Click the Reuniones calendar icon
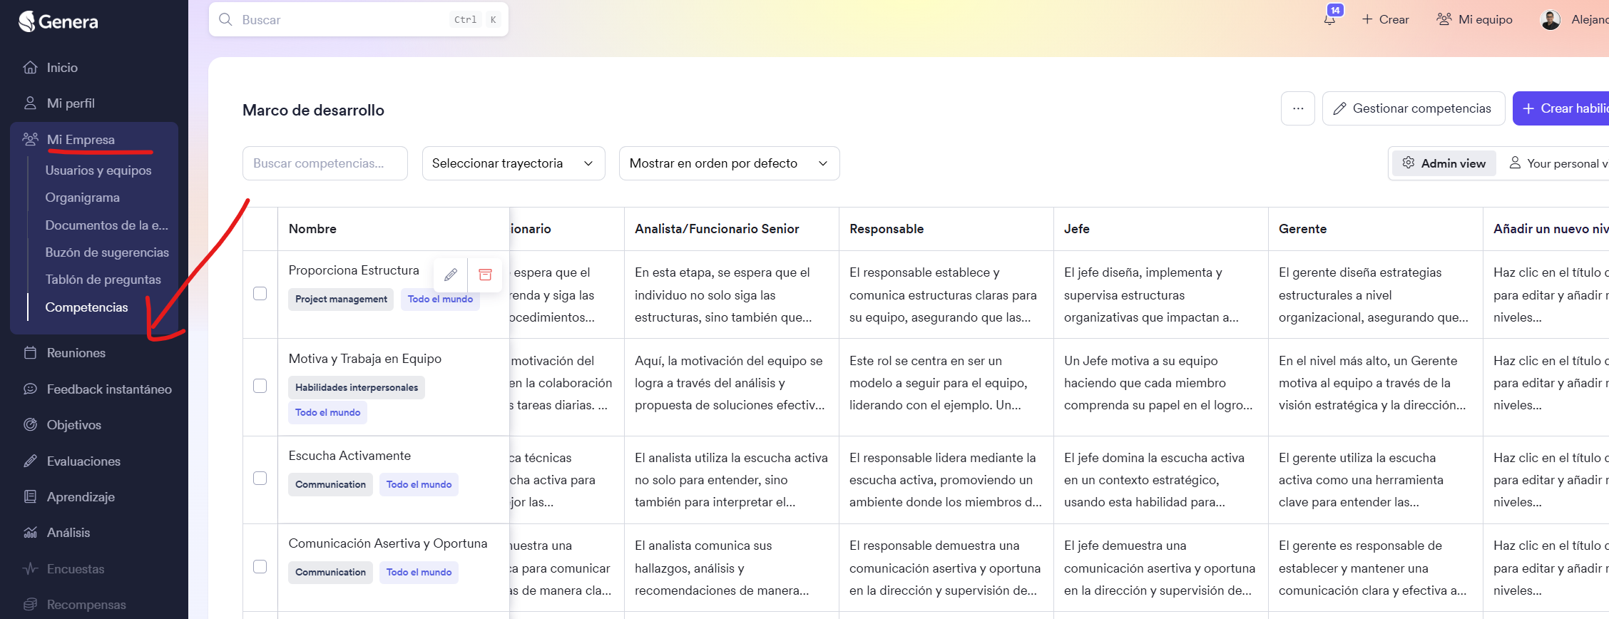Viewport: 1609px width, 619px height. click(30, 353)
